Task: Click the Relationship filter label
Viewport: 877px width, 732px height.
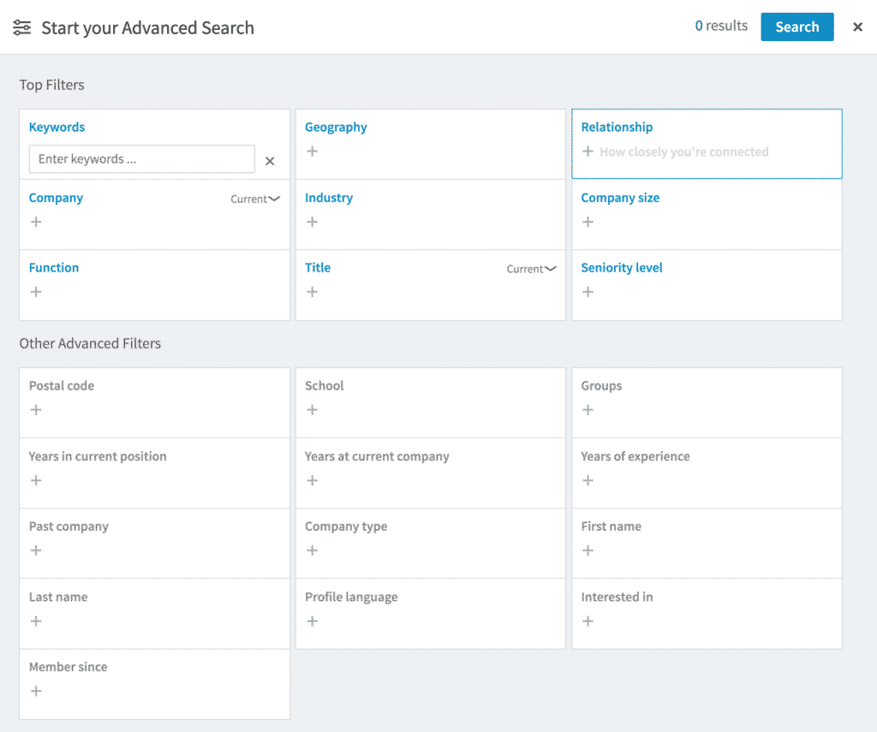Action: point(617,128)
